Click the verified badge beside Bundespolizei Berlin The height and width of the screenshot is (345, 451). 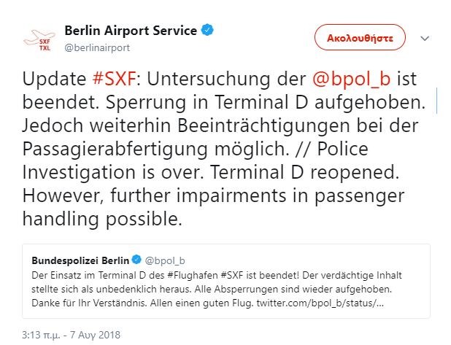coord(136,260)
